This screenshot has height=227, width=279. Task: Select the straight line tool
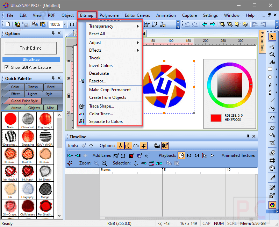[x=272, y=100]
